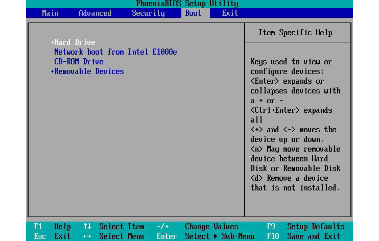This screenshot has width=379, height=241.
Task: Click the F9 key label
Action: pos(271,227)
